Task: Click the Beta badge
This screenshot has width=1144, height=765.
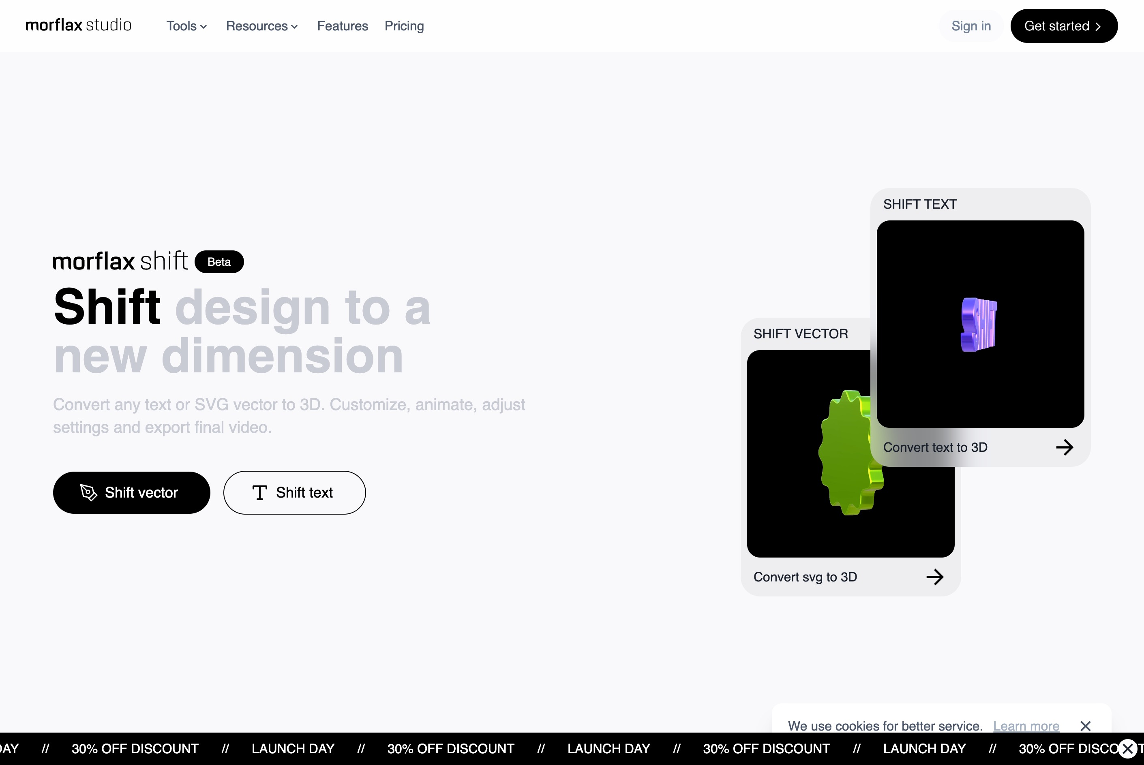Action: (x=219, y=261)
